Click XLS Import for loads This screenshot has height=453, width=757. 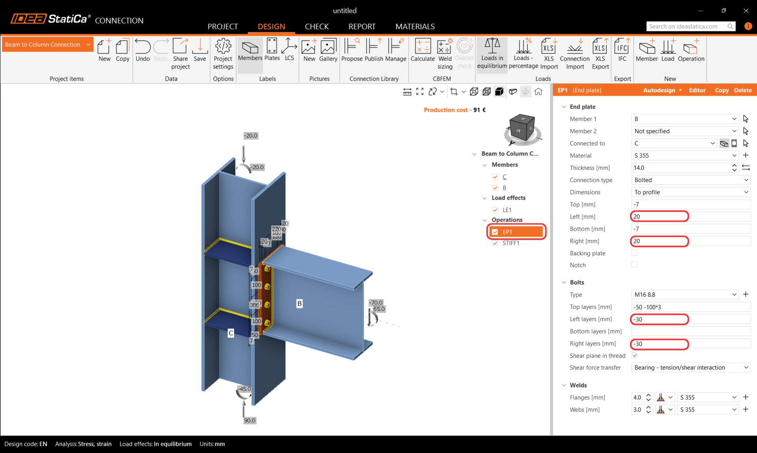click(x=549, y=54)
